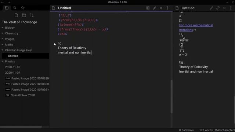
Task: Follow the For more mathematical notations link
Action: click(196, 27)
